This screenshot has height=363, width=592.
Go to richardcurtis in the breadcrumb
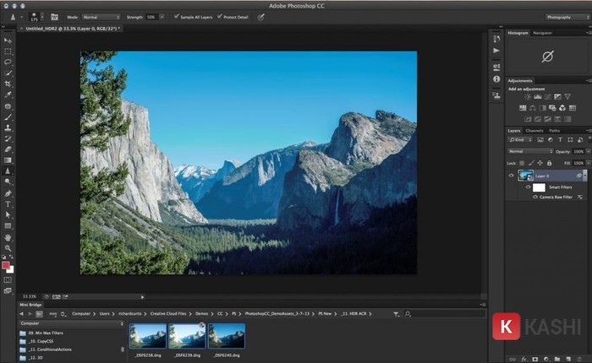130,314
